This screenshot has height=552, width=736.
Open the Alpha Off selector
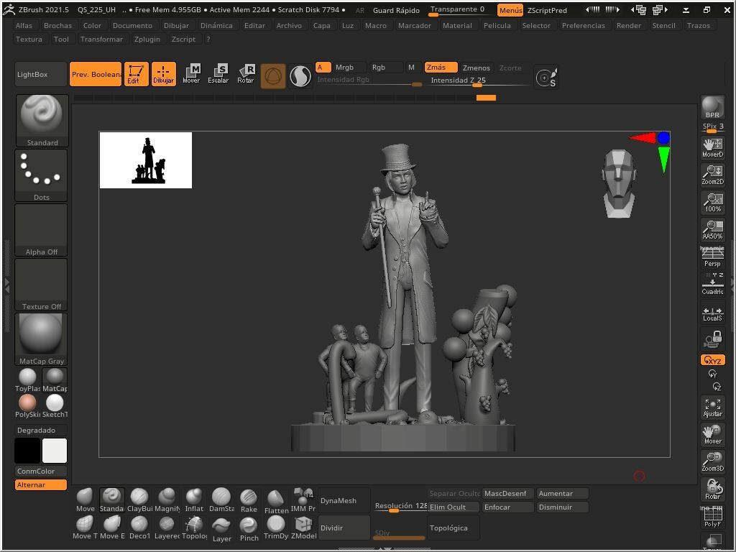41,230
